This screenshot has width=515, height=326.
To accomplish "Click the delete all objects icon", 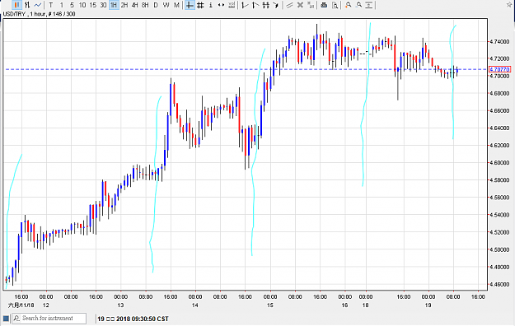I will (311, 5).
